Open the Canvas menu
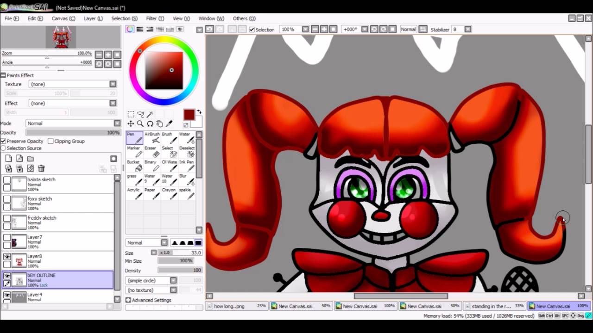The width and height of the screenshot is (593, 333). (63, 18)
